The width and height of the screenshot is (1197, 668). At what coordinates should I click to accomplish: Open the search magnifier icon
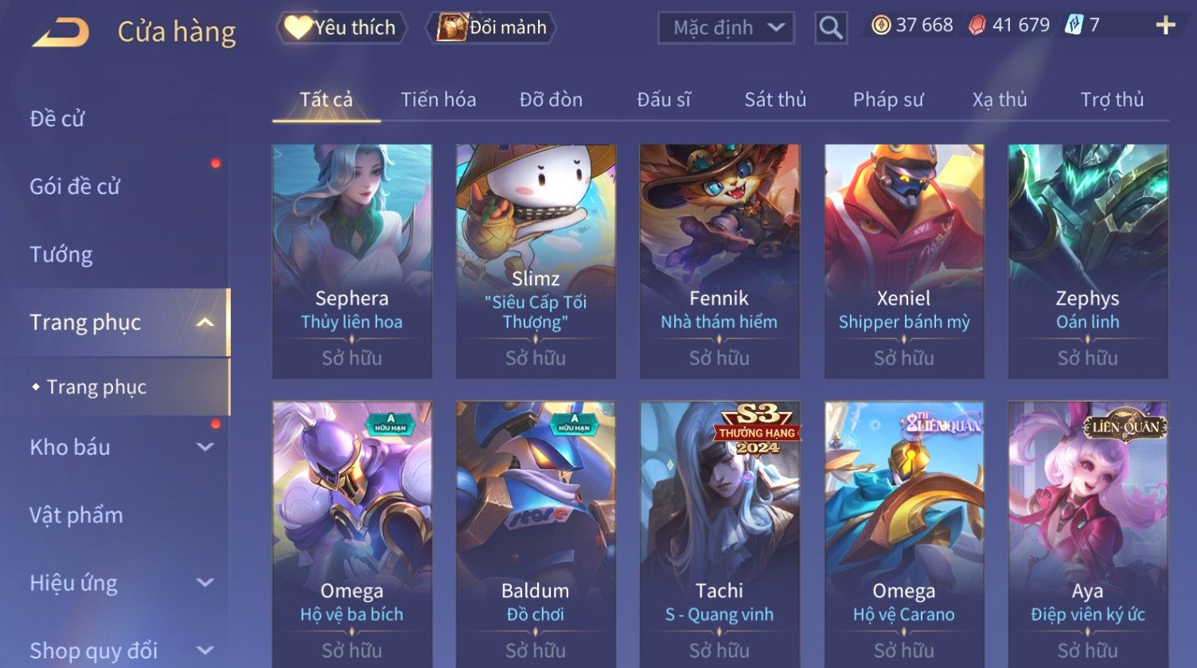pyautogui.click(x=830, y=29)
